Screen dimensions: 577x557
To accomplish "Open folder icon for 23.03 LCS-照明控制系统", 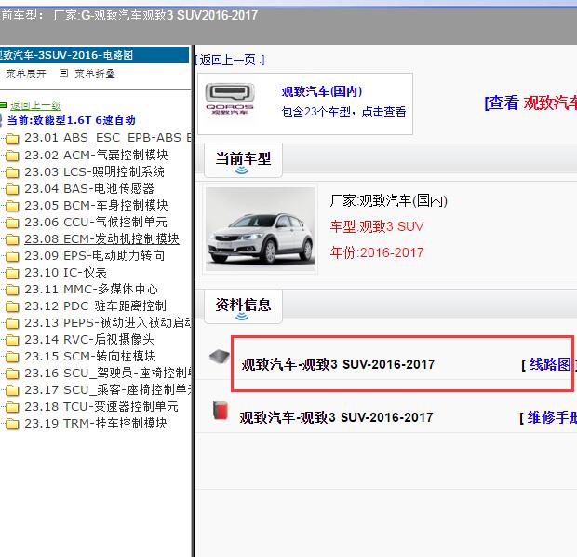I will [x=12, y=172].
